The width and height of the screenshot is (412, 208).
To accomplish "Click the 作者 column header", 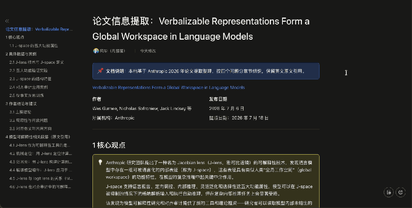I will click(97, 99).
